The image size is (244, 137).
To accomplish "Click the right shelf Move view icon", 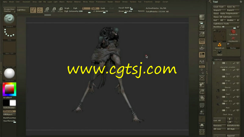I will point(202,85).
